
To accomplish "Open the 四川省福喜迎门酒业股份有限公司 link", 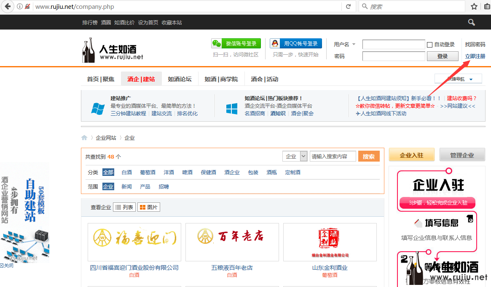I will [134, 268].
